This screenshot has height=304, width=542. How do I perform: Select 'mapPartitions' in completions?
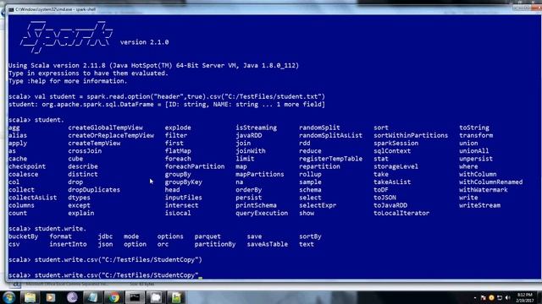pos(260,175)
